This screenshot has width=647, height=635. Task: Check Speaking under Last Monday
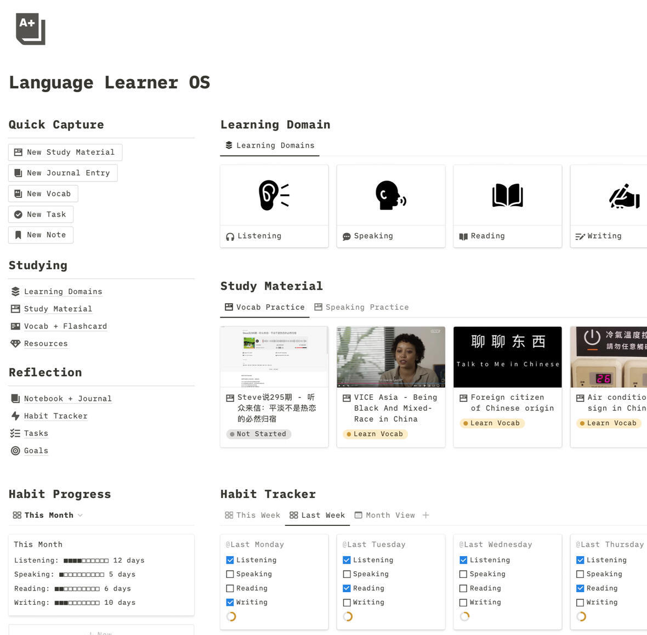[230, 574]
